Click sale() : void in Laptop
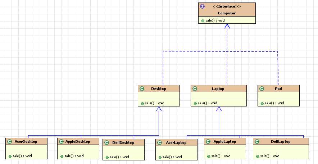Image resolution: width=318 pixels, height=164 pixels. tap(208, 103)
